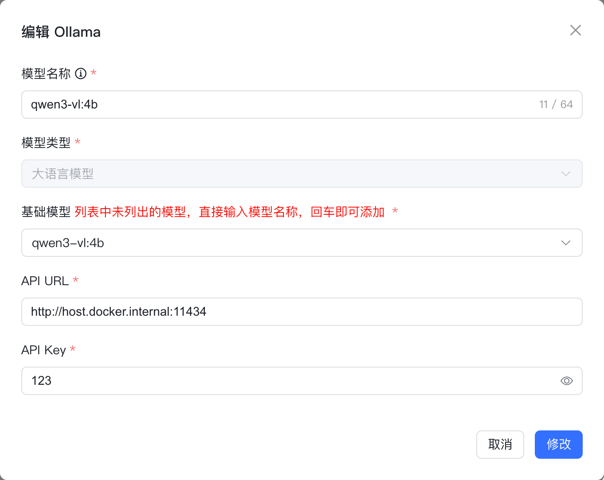Click the 基础模型 field label

[x=46, y=212]
